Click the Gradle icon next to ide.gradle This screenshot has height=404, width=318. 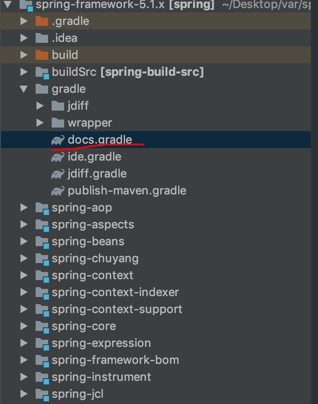(x=57, y=157)
